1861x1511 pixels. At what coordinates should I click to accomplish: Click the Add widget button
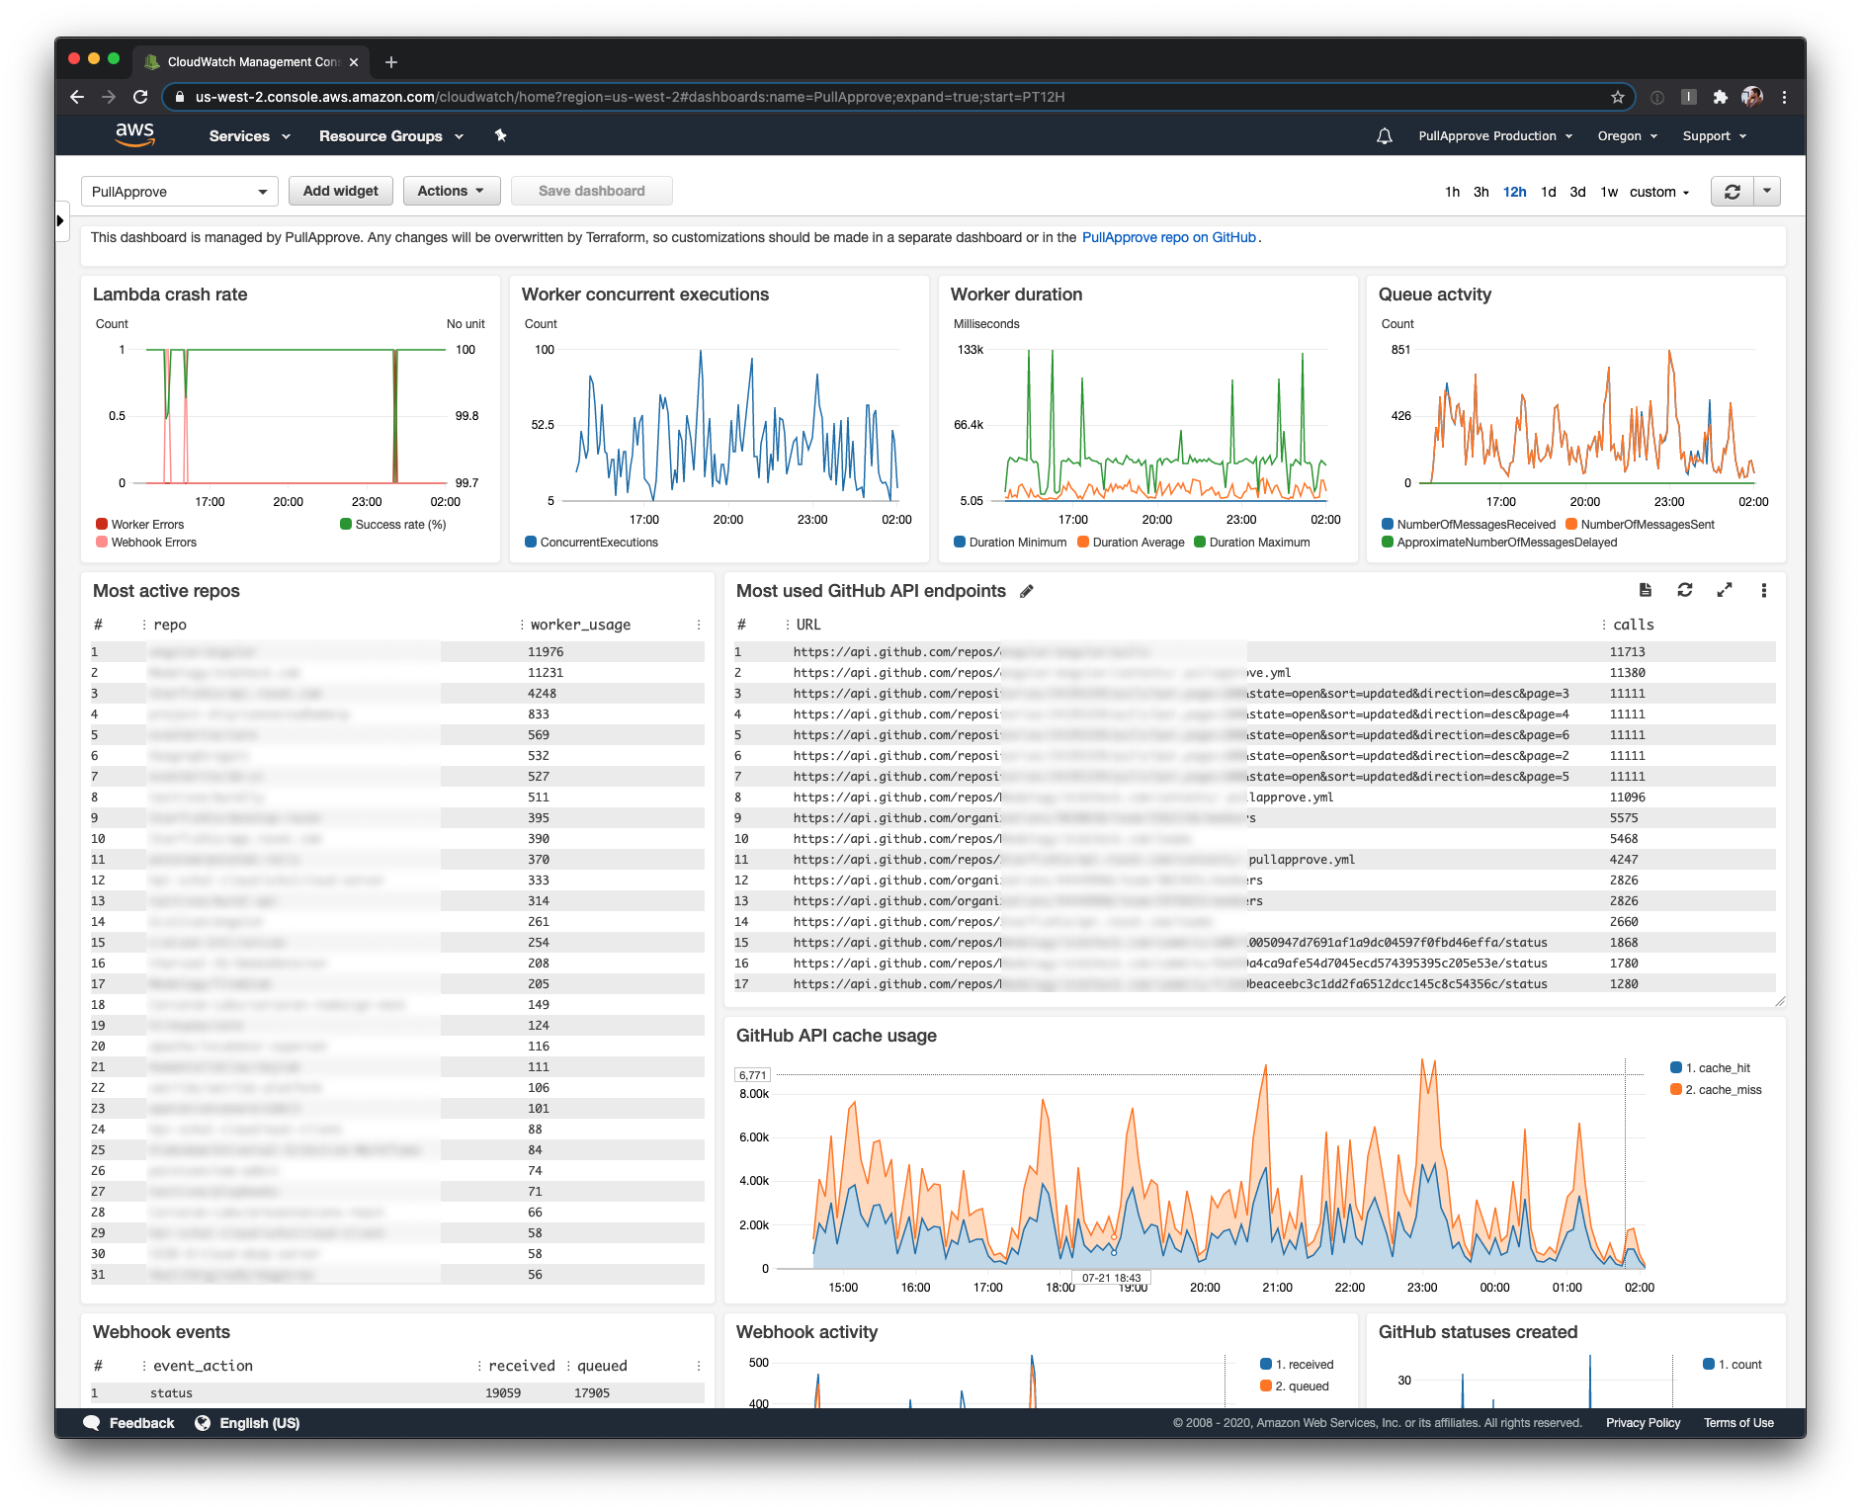coord(341,191)
